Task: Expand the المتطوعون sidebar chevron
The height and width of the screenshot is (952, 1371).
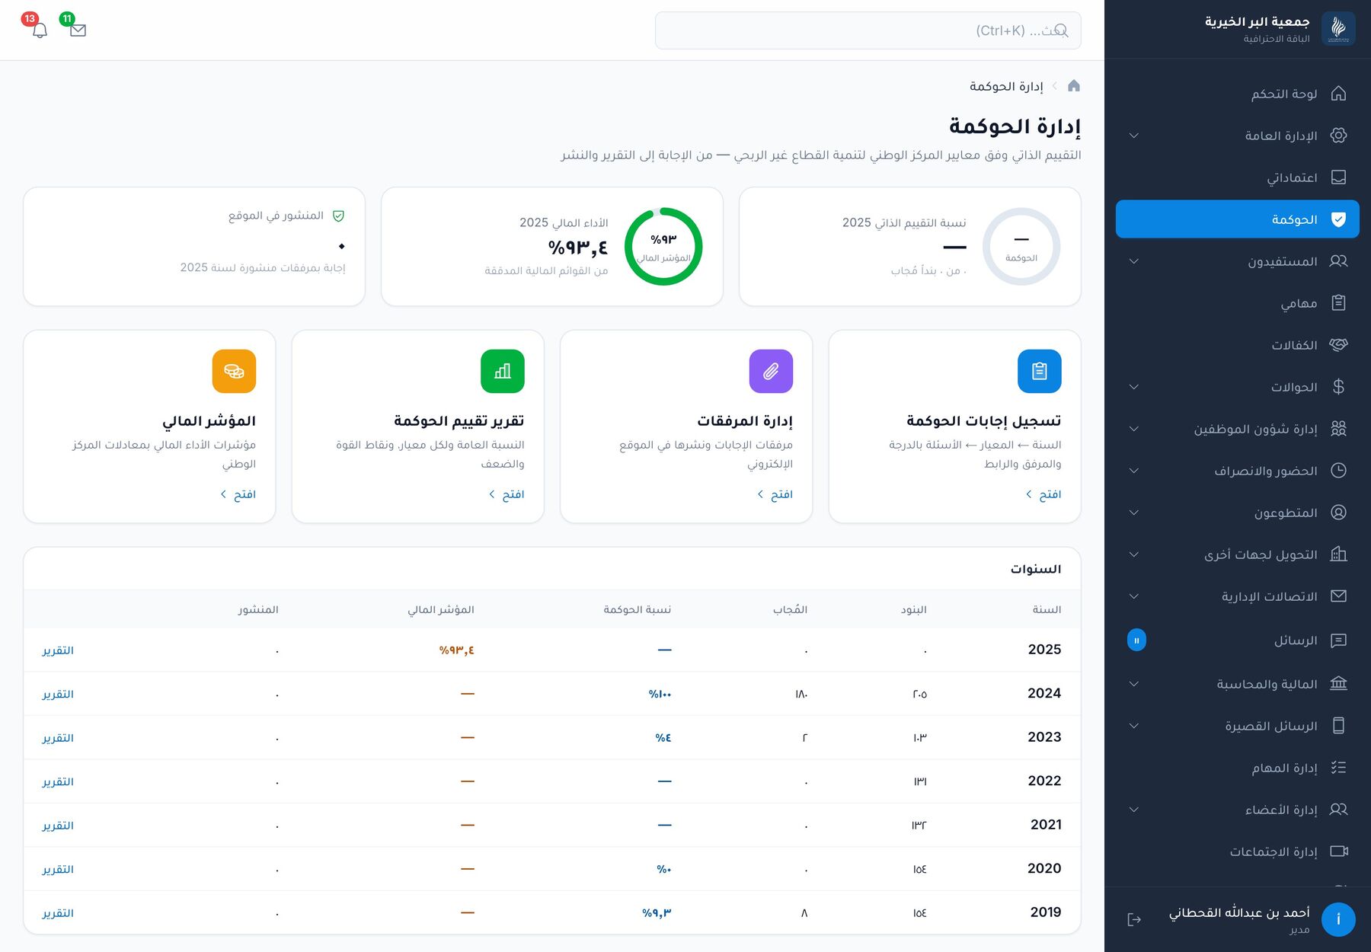Action: tap(1134, 513)
